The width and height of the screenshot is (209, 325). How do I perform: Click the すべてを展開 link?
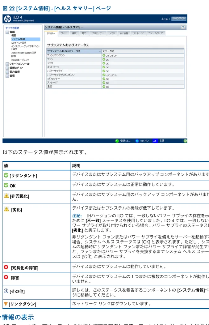pyautogui.click(x=12, y=28)
